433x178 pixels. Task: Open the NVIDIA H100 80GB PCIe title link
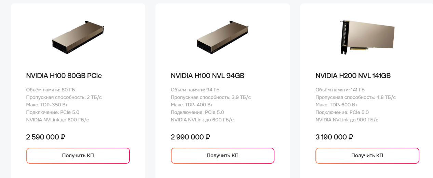pyautogui.click(x=64, y=76)
